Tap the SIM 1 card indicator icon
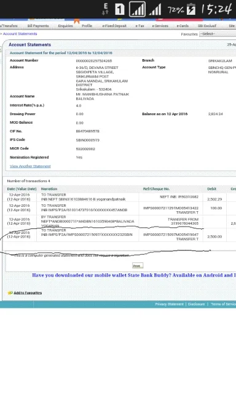This screenshot has width=236, height=394. (120, 9)
